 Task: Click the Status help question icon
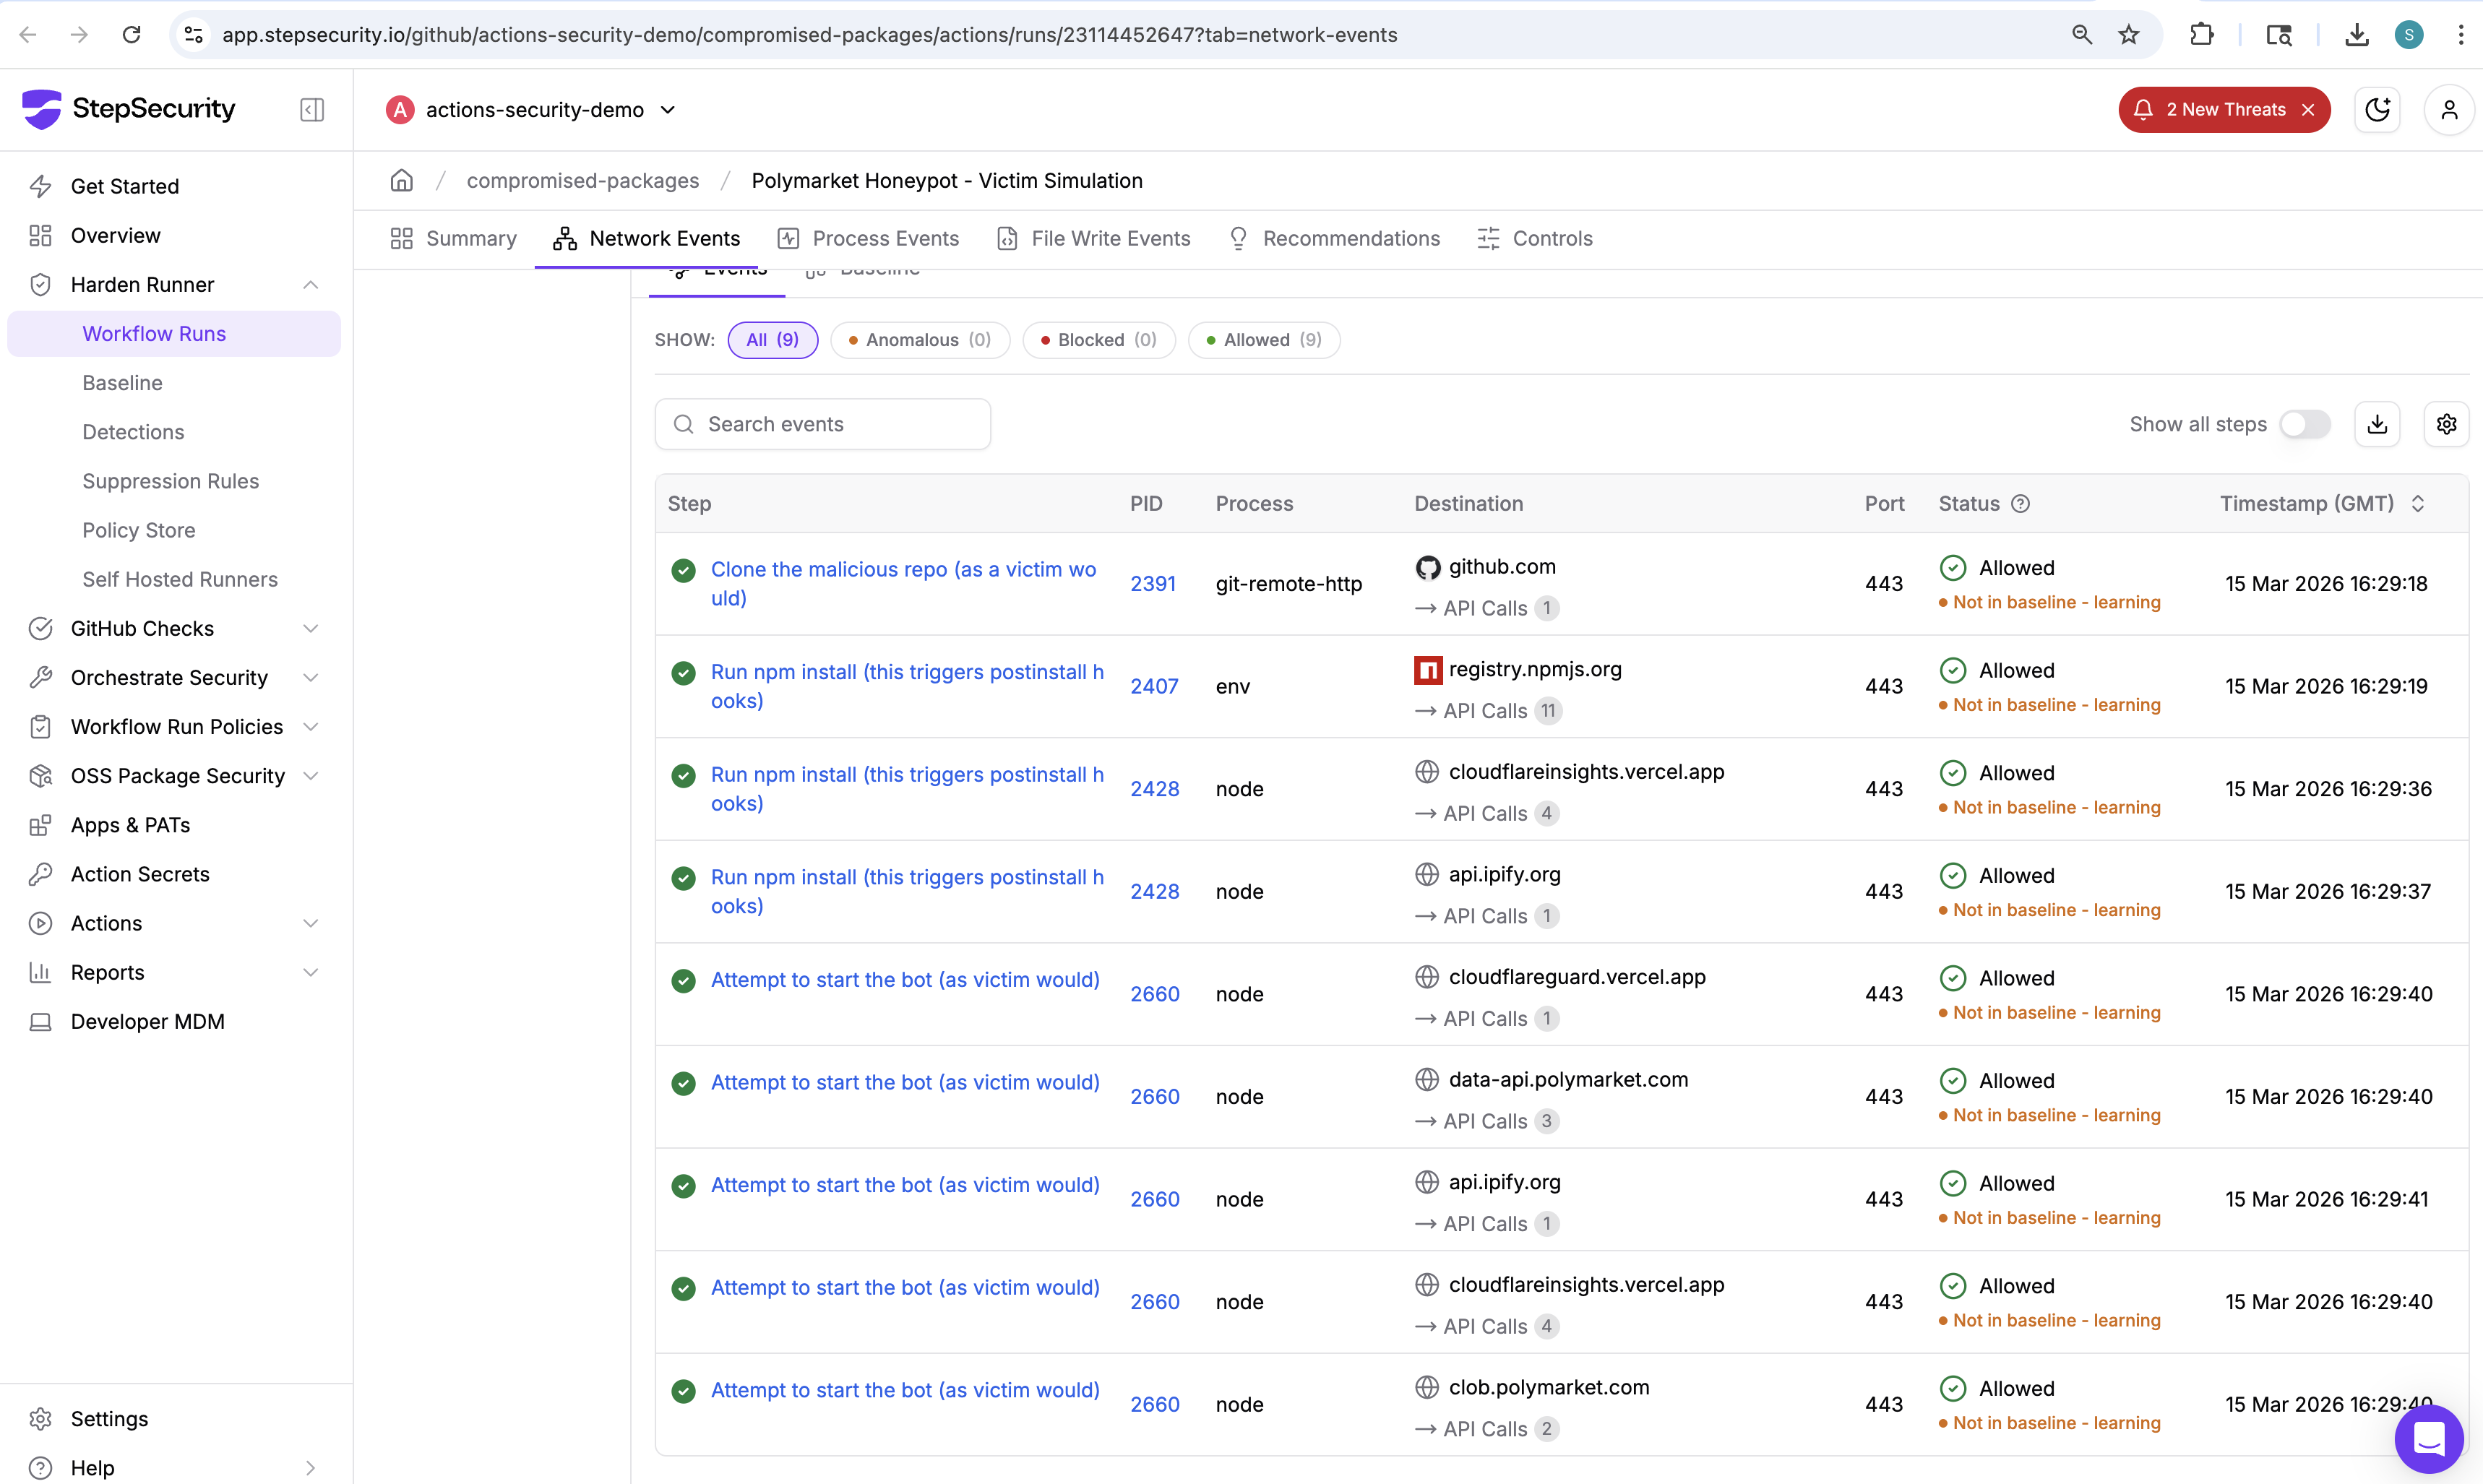2020,503
